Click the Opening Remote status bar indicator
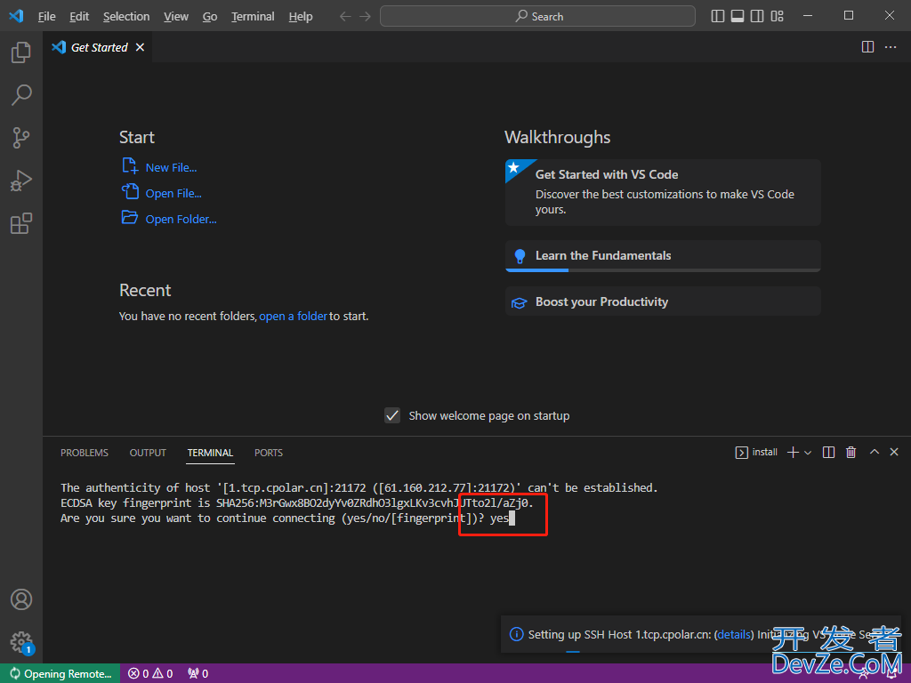911x683 pixels. click(x=60, y=674)
